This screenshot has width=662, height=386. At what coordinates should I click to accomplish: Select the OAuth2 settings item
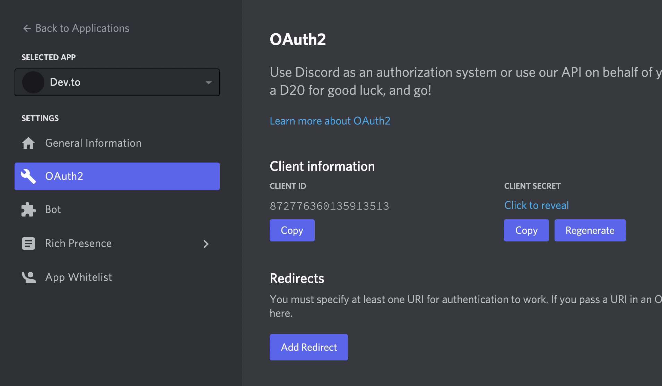tap(117, 176)
